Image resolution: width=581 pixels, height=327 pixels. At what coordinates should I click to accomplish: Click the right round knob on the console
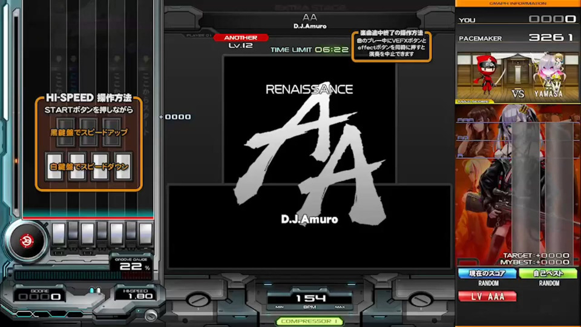[x=421, y=300]
